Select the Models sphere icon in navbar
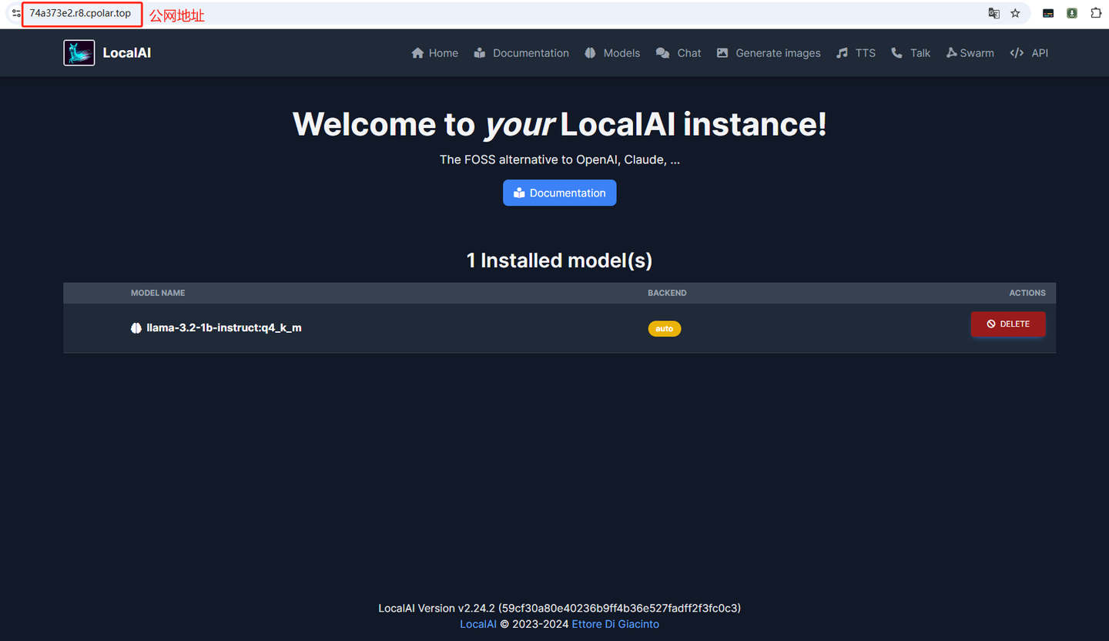Viewport: 1109px width, 641px height. pyautogui.click(x=588, y=52)
